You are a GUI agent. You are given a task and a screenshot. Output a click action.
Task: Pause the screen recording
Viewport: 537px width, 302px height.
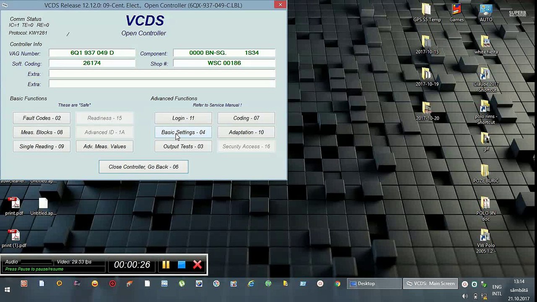pos(166,265)
